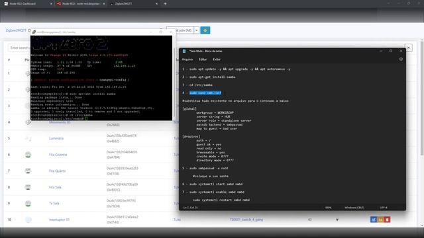Open the Fita Sala device link
Viewport: 424px width, 238px height.
55,187
